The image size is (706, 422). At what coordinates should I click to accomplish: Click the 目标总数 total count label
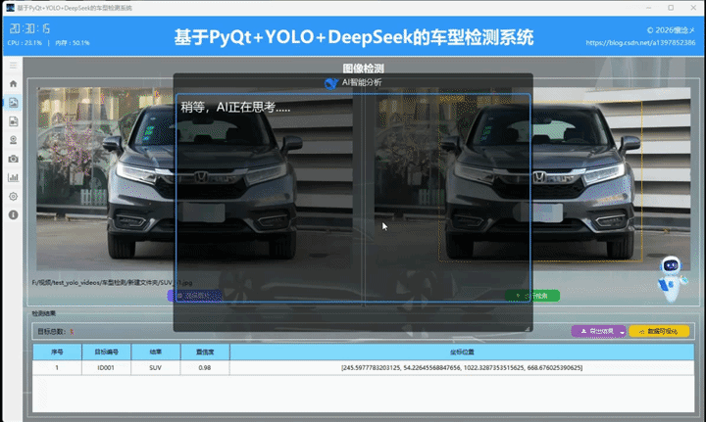pos(52,332)
